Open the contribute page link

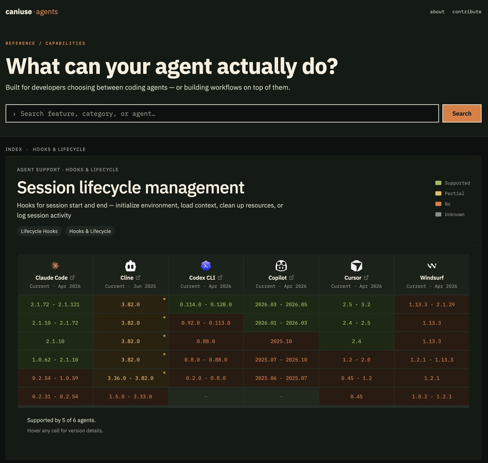[x=467, y=12]
